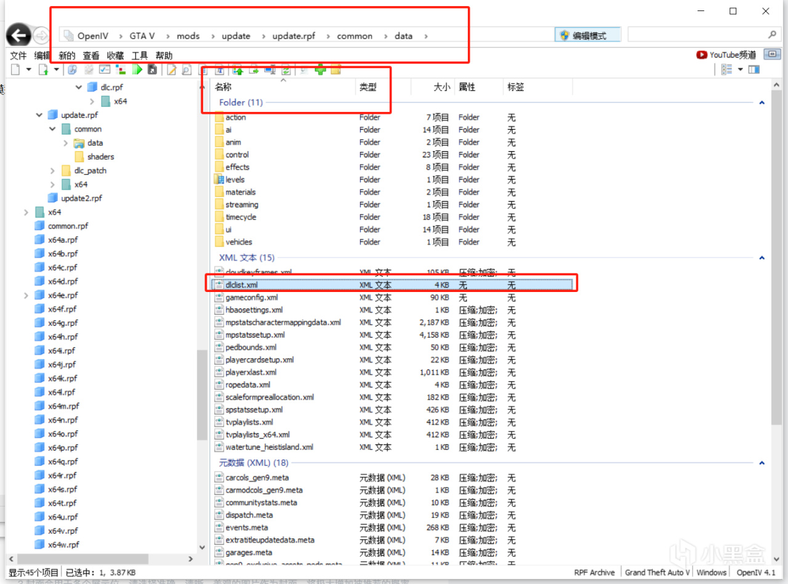
Task: Open the 文件 menu
Action: (x=18, y=55)
